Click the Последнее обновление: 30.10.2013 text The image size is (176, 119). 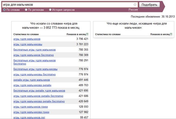(153, 17)
